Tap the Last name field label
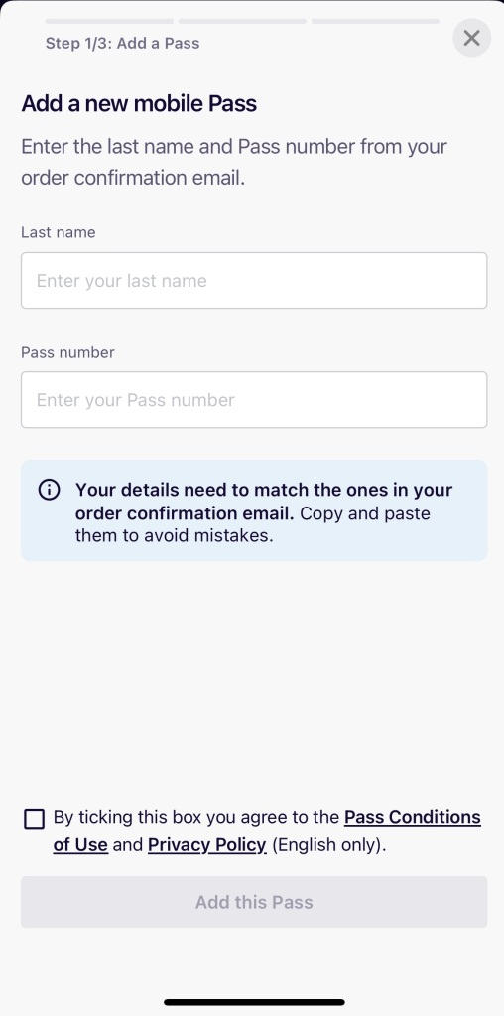 (x=59, y=232)
